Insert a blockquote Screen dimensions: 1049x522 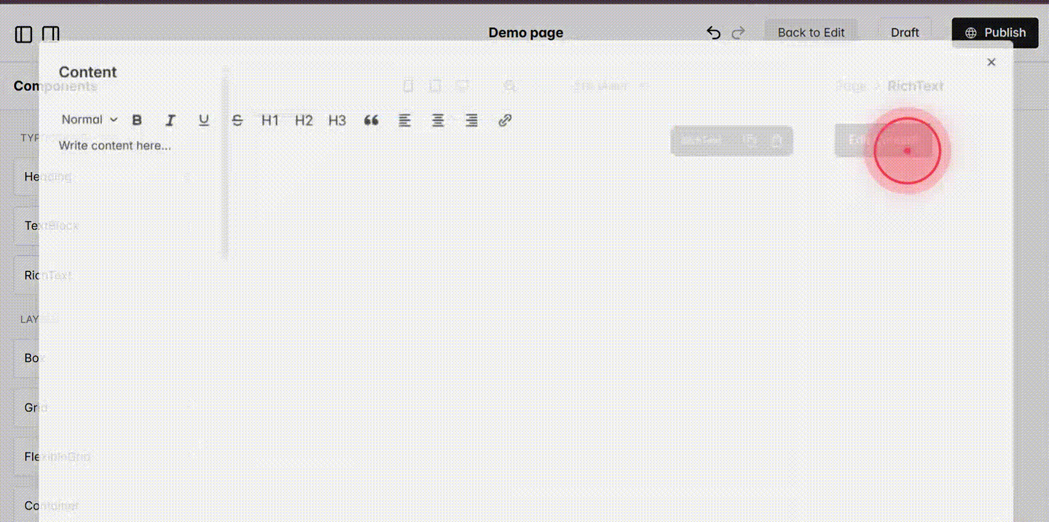coord(372,120)
